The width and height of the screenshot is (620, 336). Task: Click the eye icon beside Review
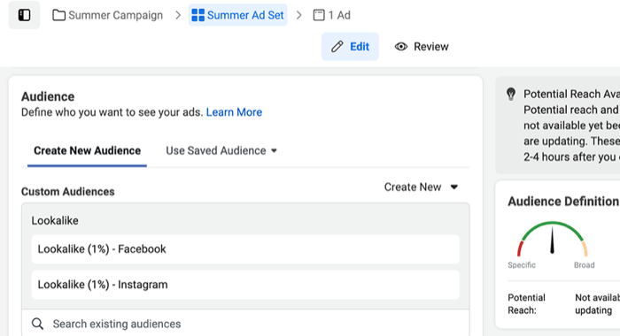coord(401,47)
